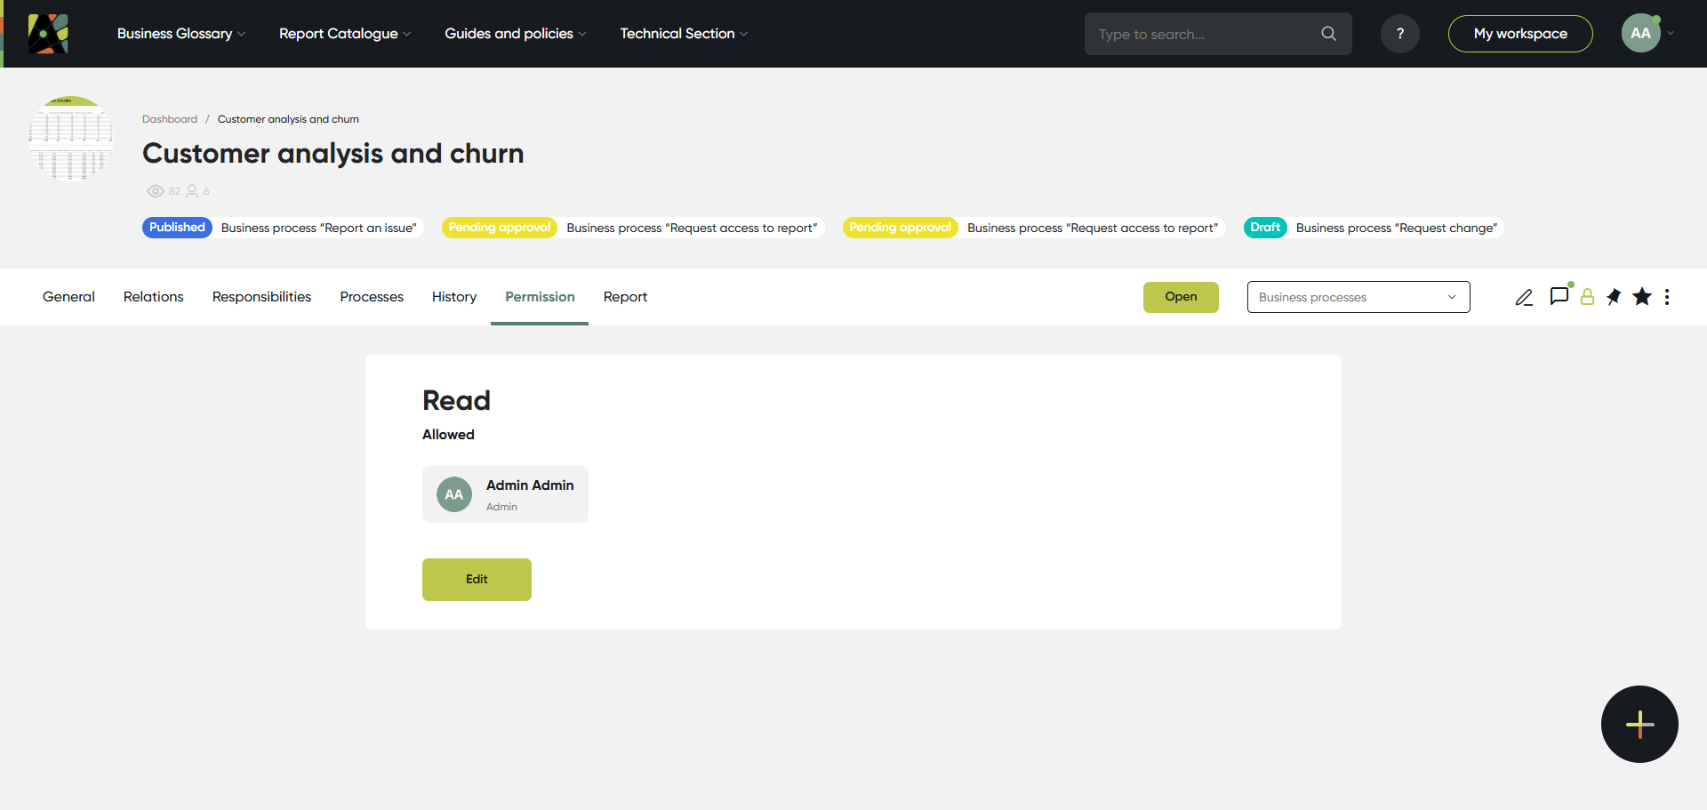Screen dimensions: 1707x810
Task: Open the Business processes dropdown
Action: (1358, 297)
